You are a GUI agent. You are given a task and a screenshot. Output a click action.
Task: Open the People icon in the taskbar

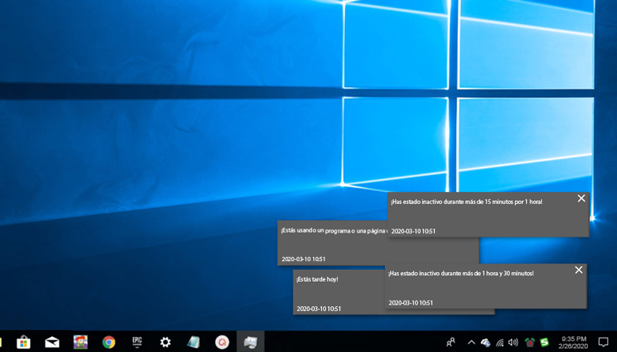click(451, 342)
